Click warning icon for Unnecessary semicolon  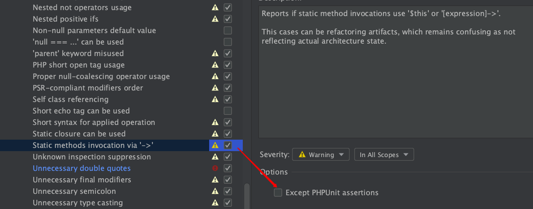tap(215, 192)
